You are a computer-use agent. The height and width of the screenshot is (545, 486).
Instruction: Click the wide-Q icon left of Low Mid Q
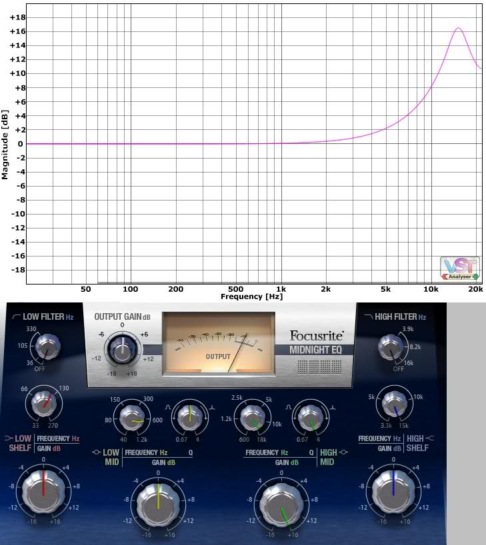point(169,407)
